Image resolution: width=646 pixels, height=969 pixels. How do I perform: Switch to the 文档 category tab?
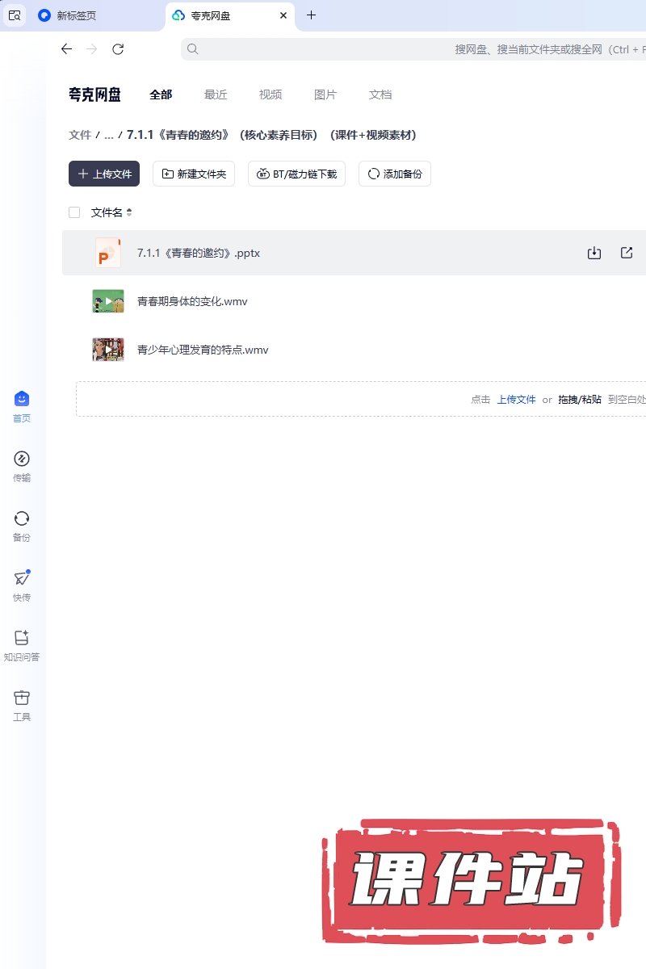(x=380, y=94)
